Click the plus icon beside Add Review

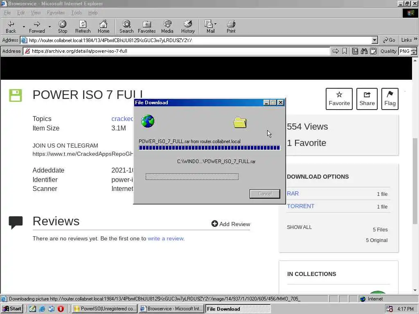214,224
